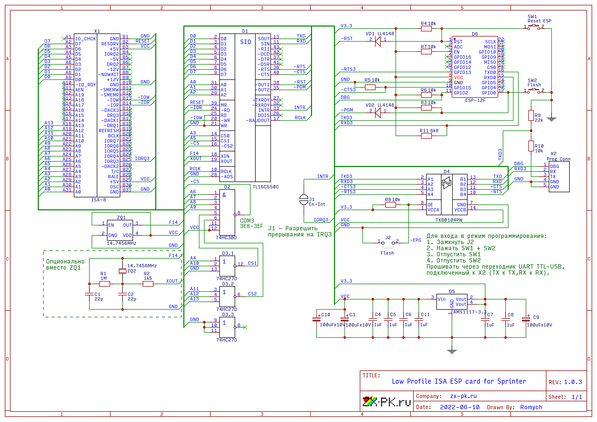Select the VD1 LL4148 diode symbol
The image size is (597, 422).
click(x=378, y=41)
